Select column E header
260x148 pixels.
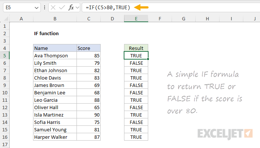tap(136, 18)
